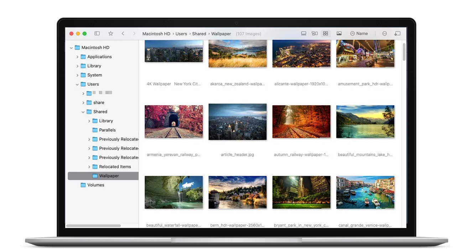Screen dimensions: 473x249
Task: Click Macintosh HD in the breadcrumb path
Action: pos(156,33)
